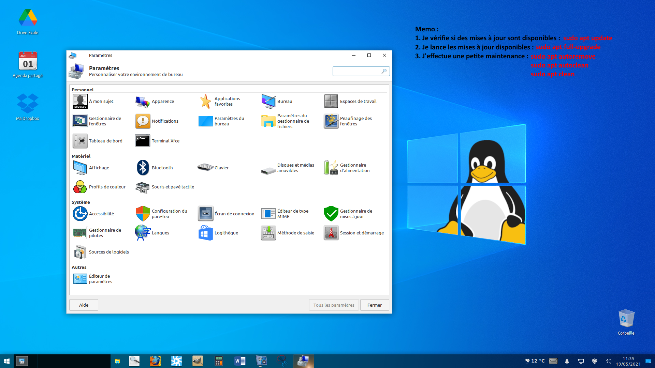Open GIMP from the taskbar

pyautogui.click(x=198, y=361)
